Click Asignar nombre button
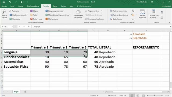 point(92,11)
